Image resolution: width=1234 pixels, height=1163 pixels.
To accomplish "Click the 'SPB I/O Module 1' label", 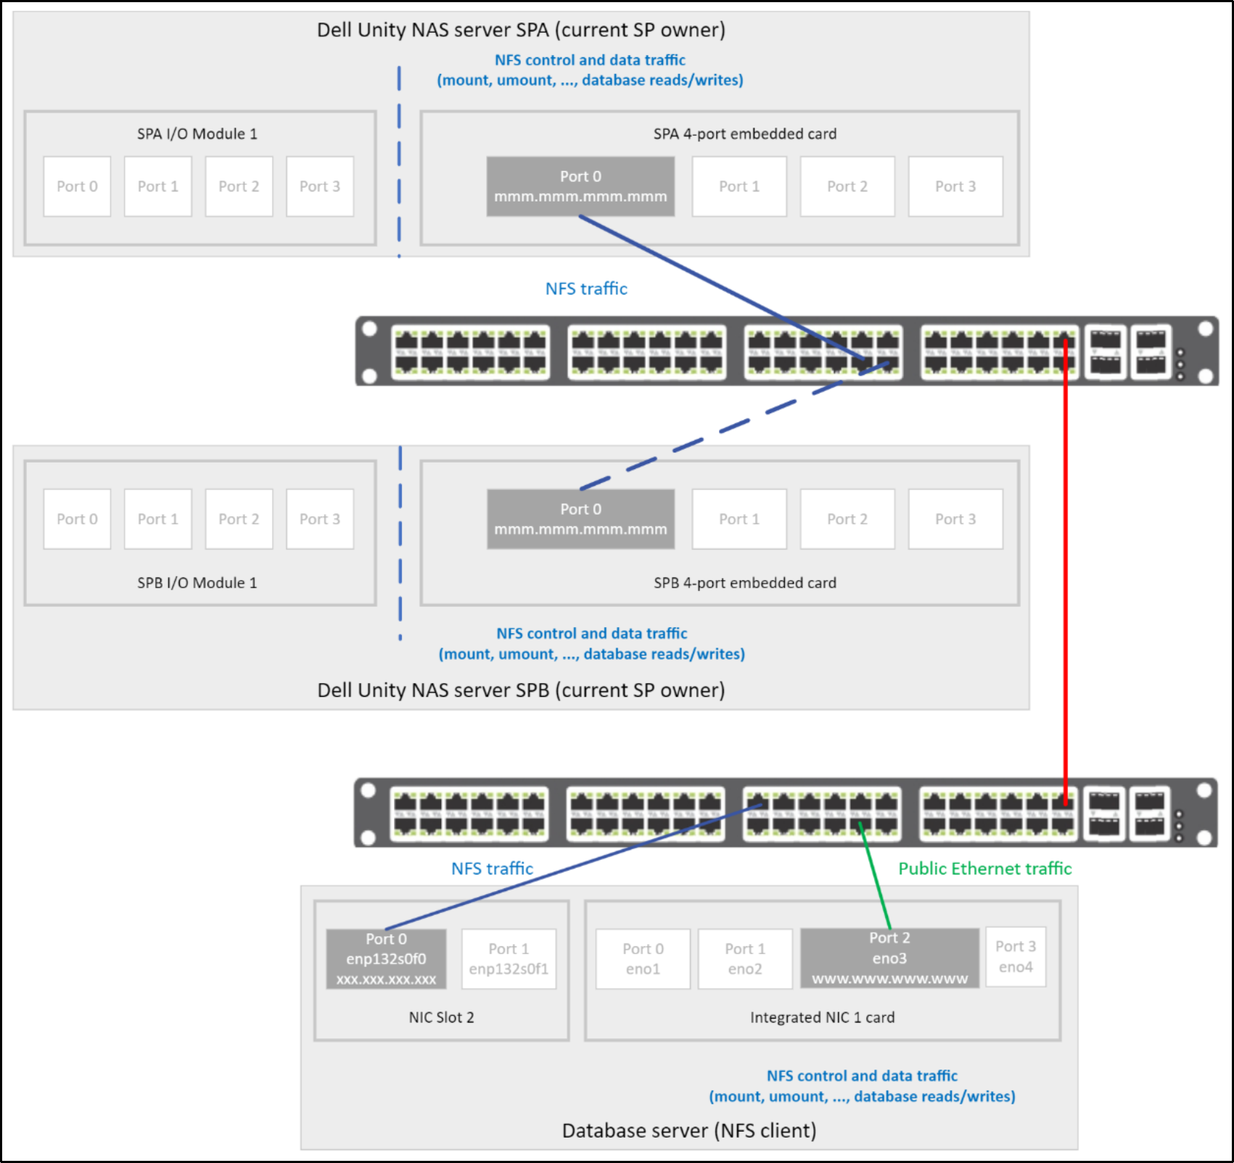I will pyautogui.click(x=197, y=583).
